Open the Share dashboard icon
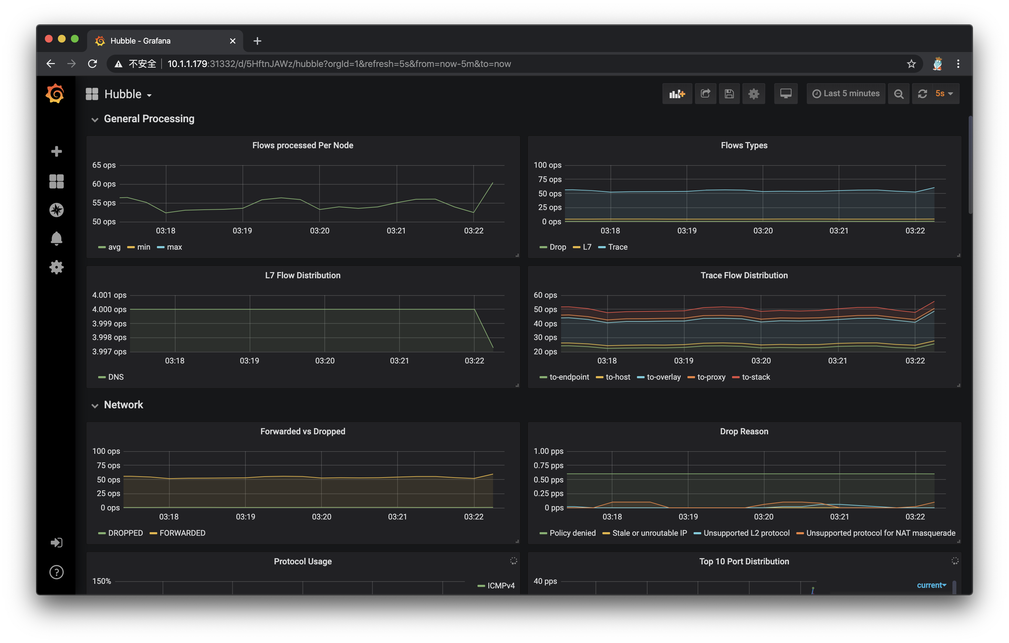 pyautogui.click(x=705, y=94)
